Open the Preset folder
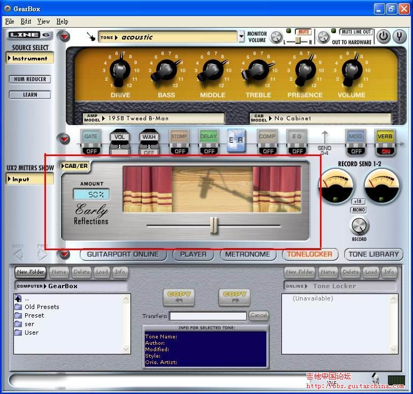The image size is (413, 394). pos(29,315)
